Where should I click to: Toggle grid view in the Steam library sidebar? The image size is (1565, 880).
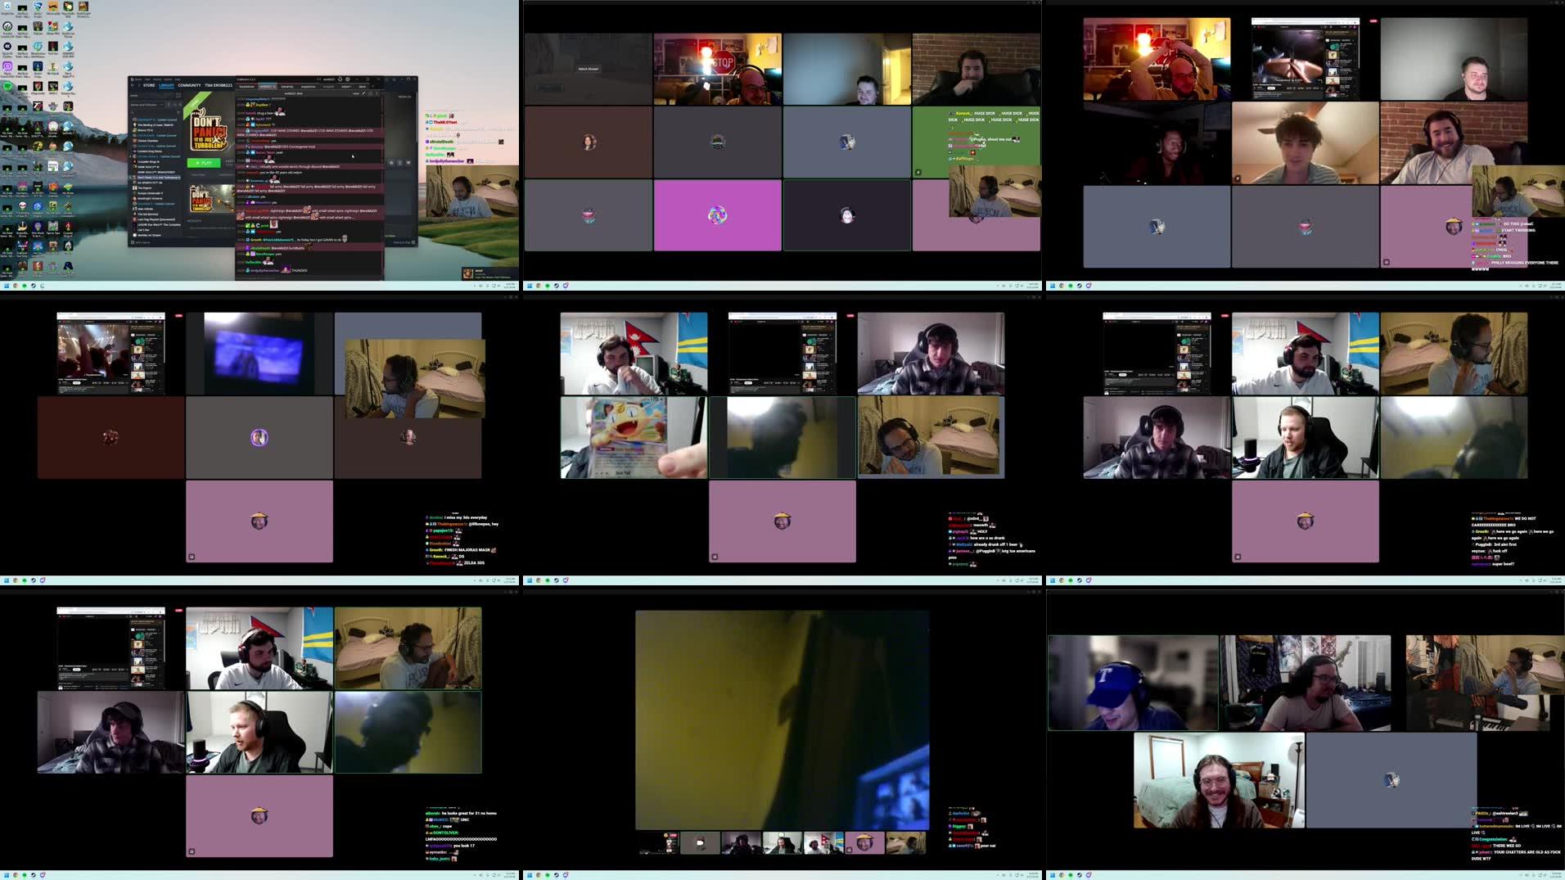click(x=177, y=96)
